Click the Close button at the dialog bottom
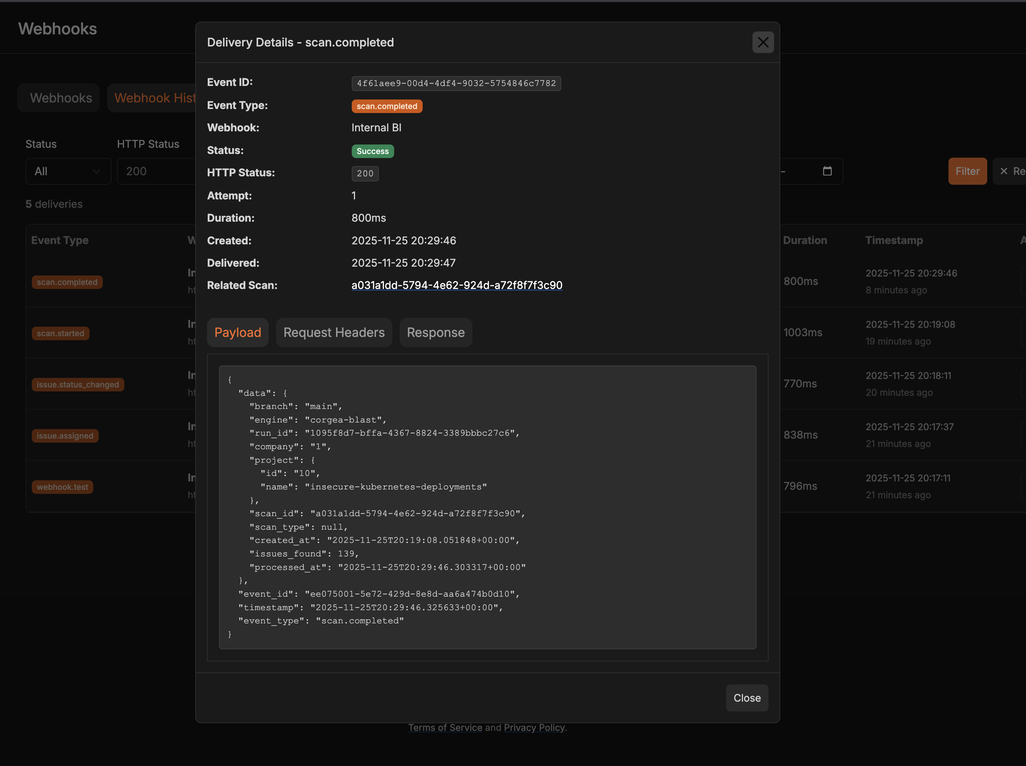Screen dimensions: 1026x766 point(747,698)
